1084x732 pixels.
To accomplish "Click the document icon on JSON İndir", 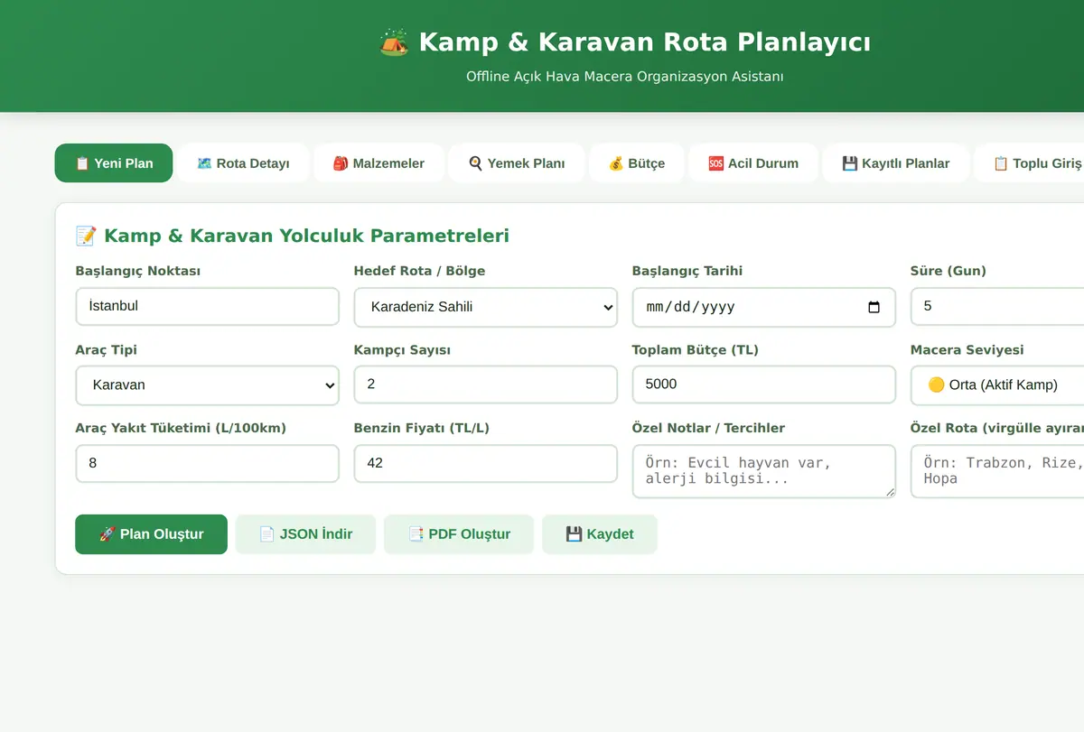I will coord(266,534).
